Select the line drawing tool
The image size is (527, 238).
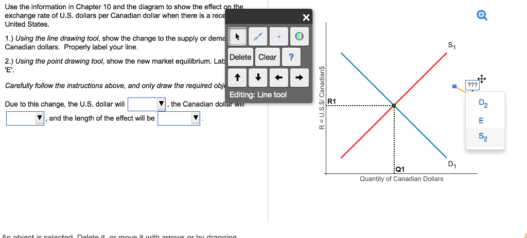[x=258, y=37]
